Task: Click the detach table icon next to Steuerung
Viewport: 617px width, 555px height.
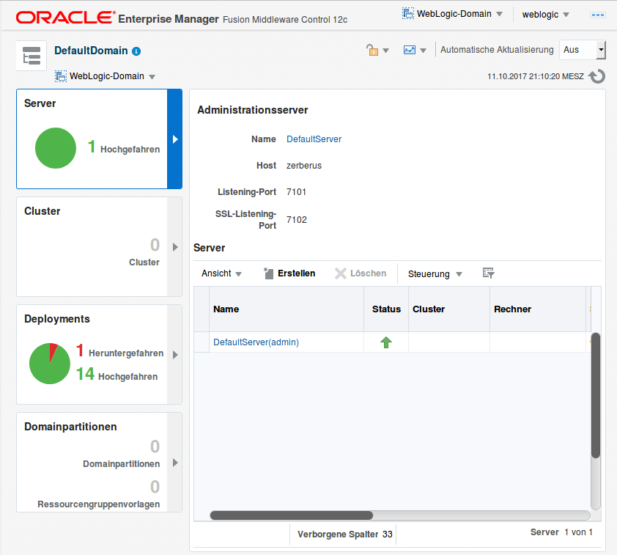Action: (487, 272)
